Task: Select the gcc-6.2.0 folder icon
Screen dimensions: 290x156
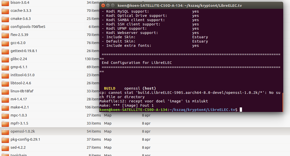Action: tap(5, 43)
